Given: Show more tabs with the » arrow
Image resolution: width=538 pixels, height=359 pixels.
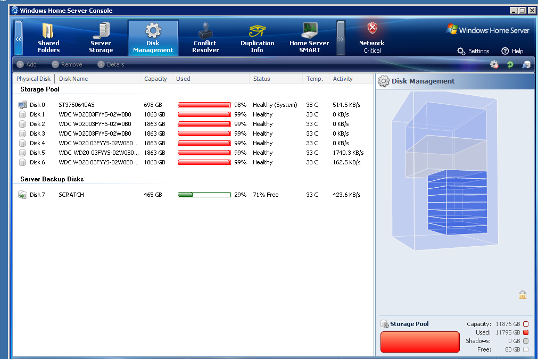Looking at the screenshot, I should click(341, 38).
